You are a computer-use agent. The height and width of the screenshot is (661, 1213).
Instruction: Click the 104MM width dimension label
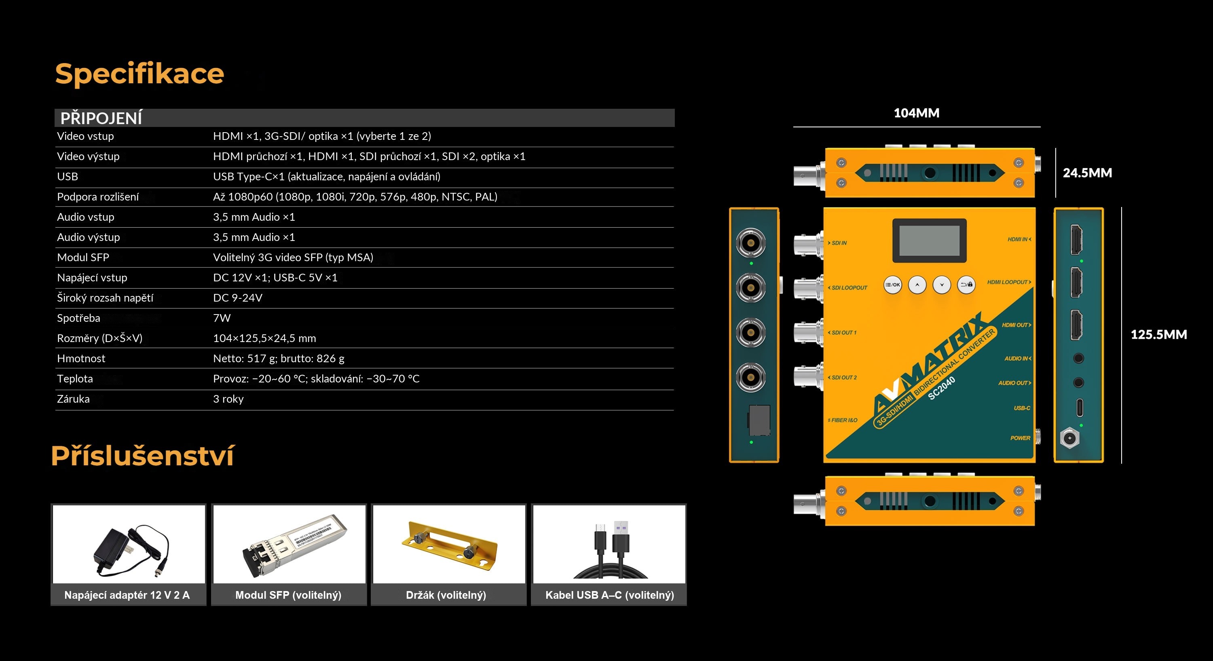pyautogui.click(x=916, y=113)
